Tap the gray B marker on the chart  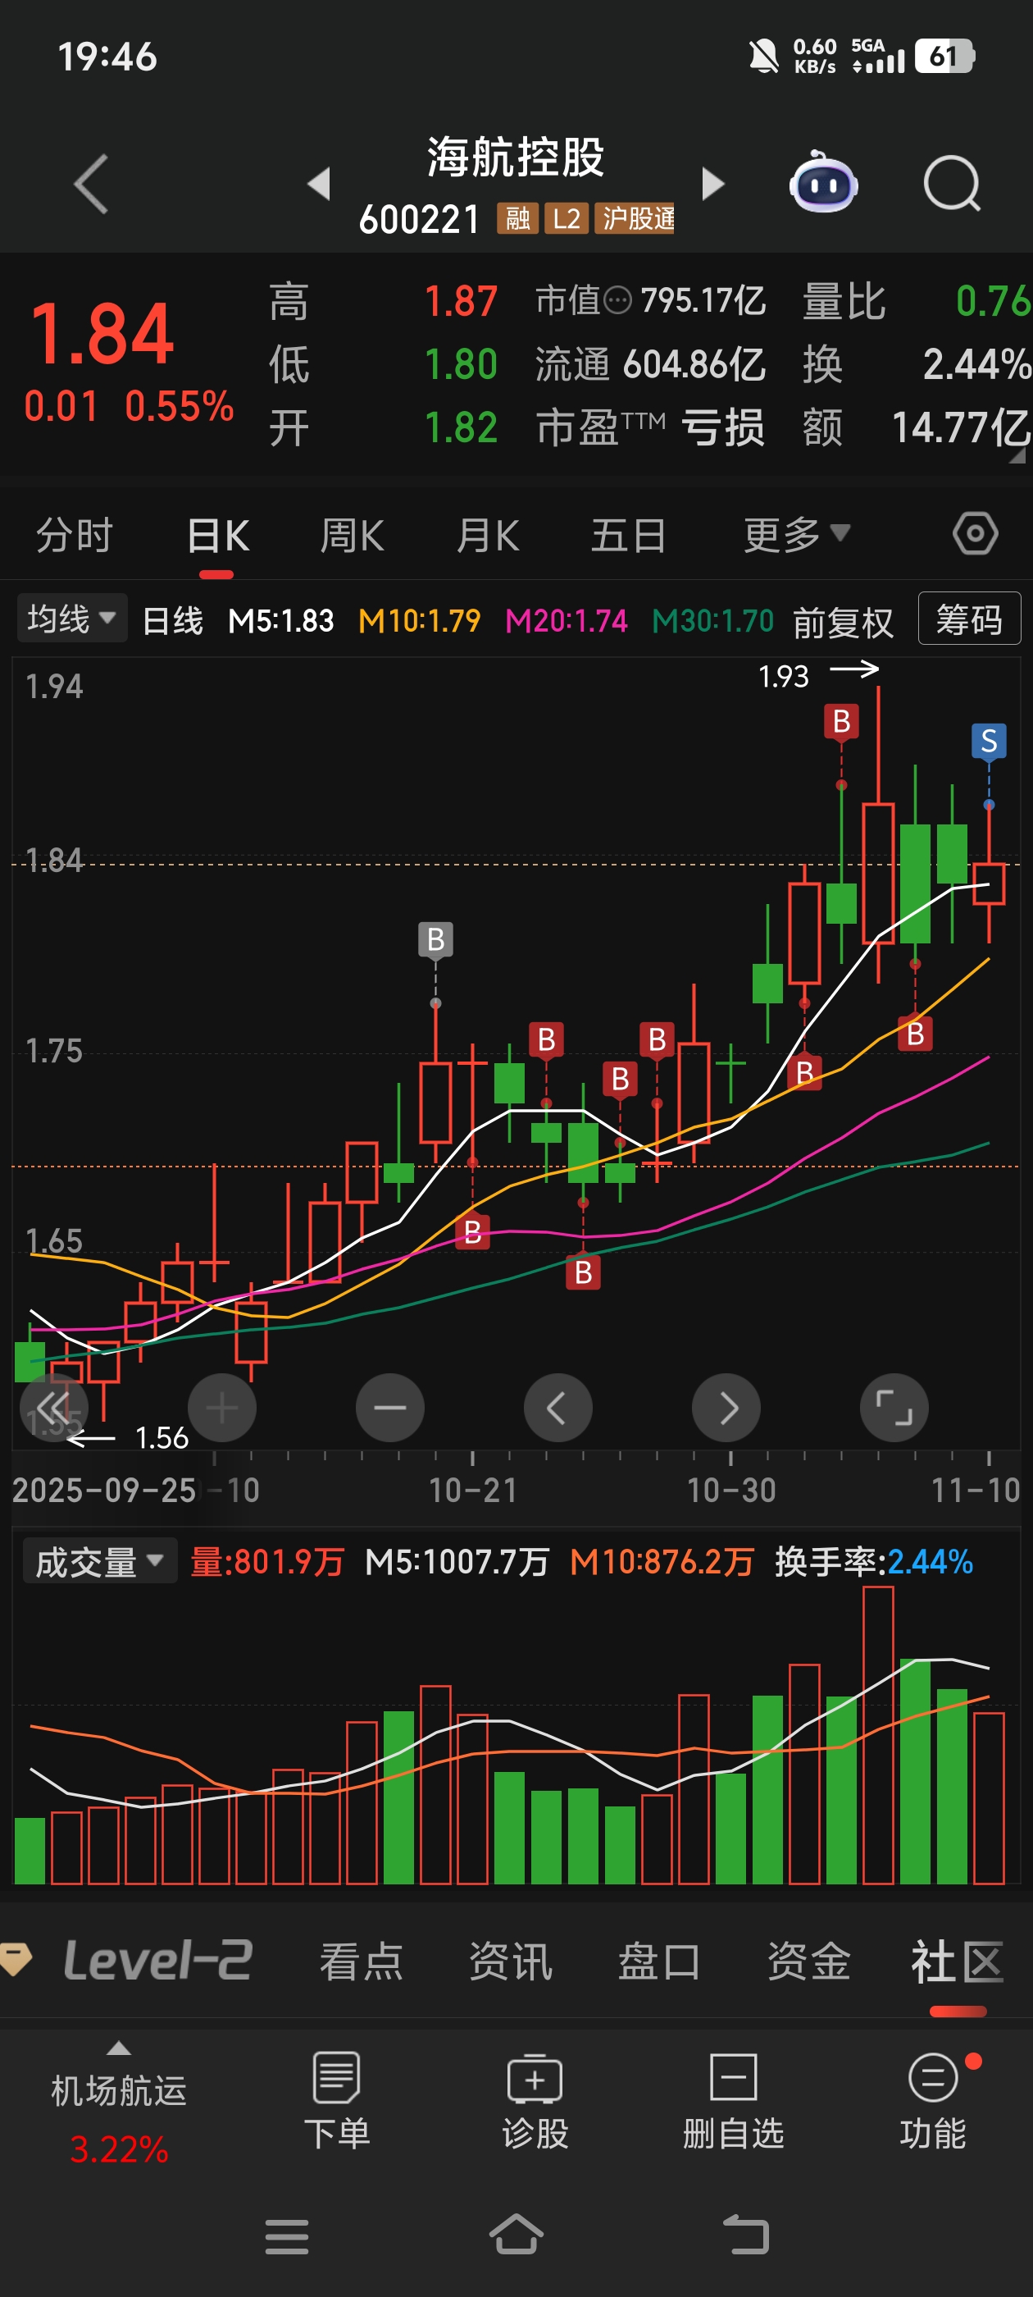436,940
